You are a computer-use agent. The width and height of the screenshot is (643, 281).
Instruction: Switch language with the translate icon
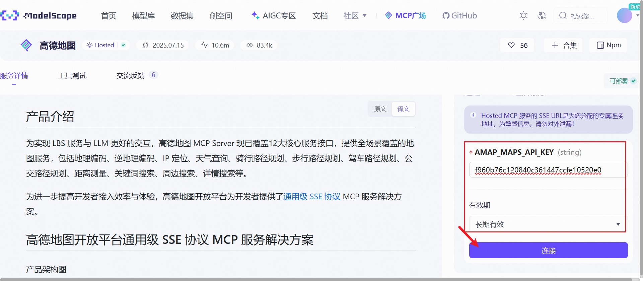pyautogui.click(x=542, y=15)
